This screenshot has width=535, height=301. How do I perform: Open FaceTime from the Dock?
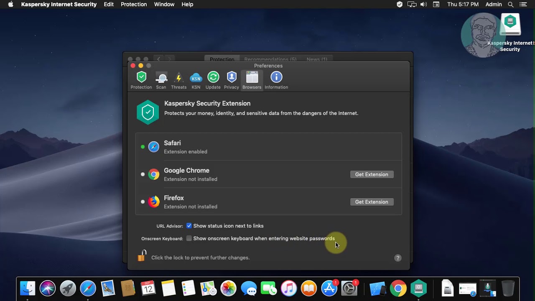[268, 288]
